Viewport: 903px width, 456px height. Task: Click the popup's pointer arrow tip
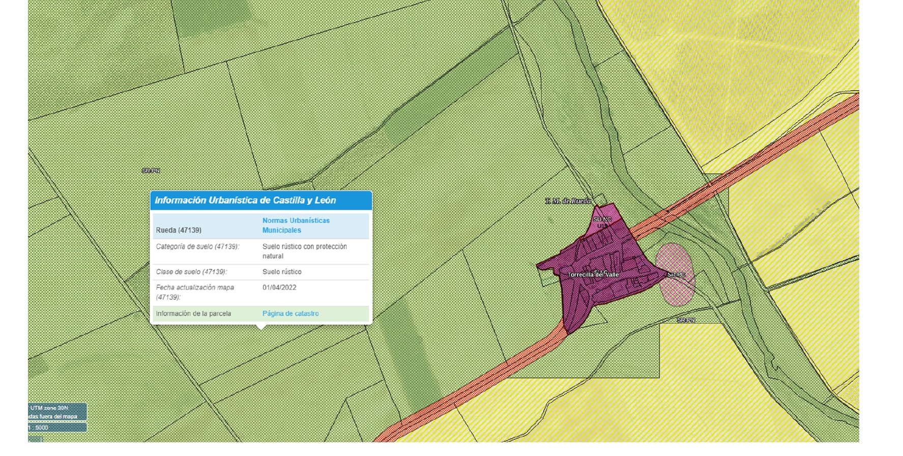261,328
